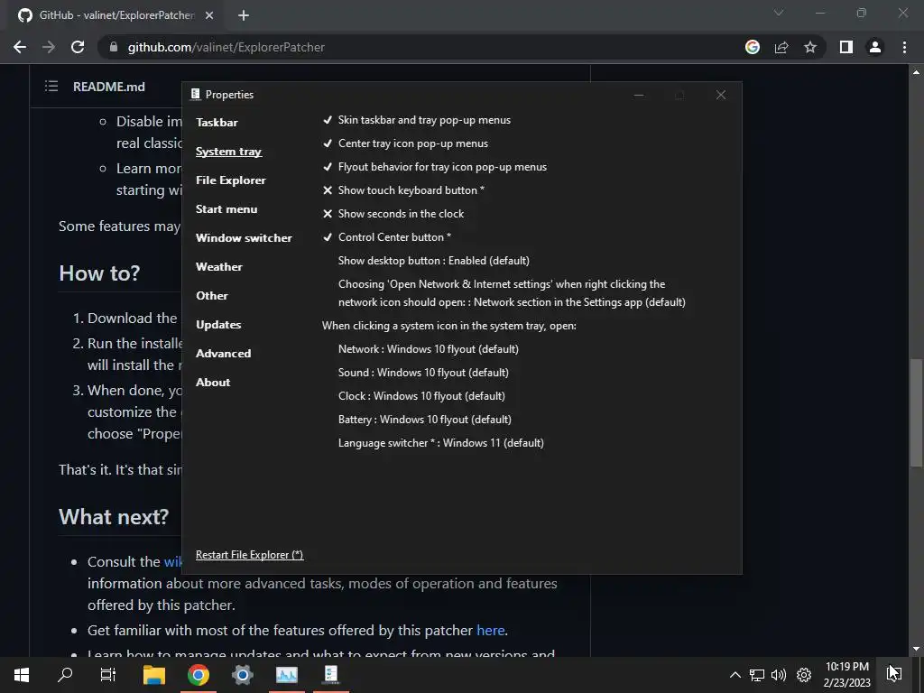
Task: Select Advanced section
Action: pos(224,354)
